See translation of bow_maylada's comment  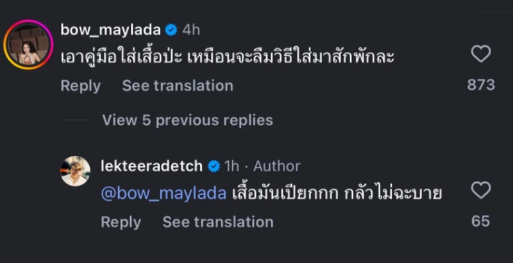178,85
